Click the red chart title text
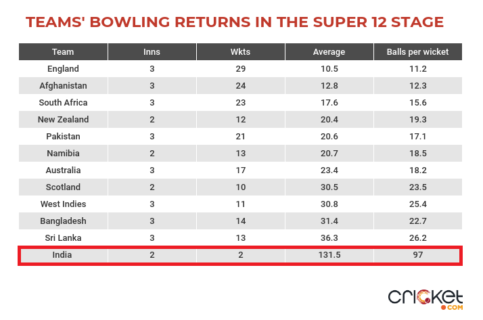This screenshot has height=320, width=483. point(235,22)
